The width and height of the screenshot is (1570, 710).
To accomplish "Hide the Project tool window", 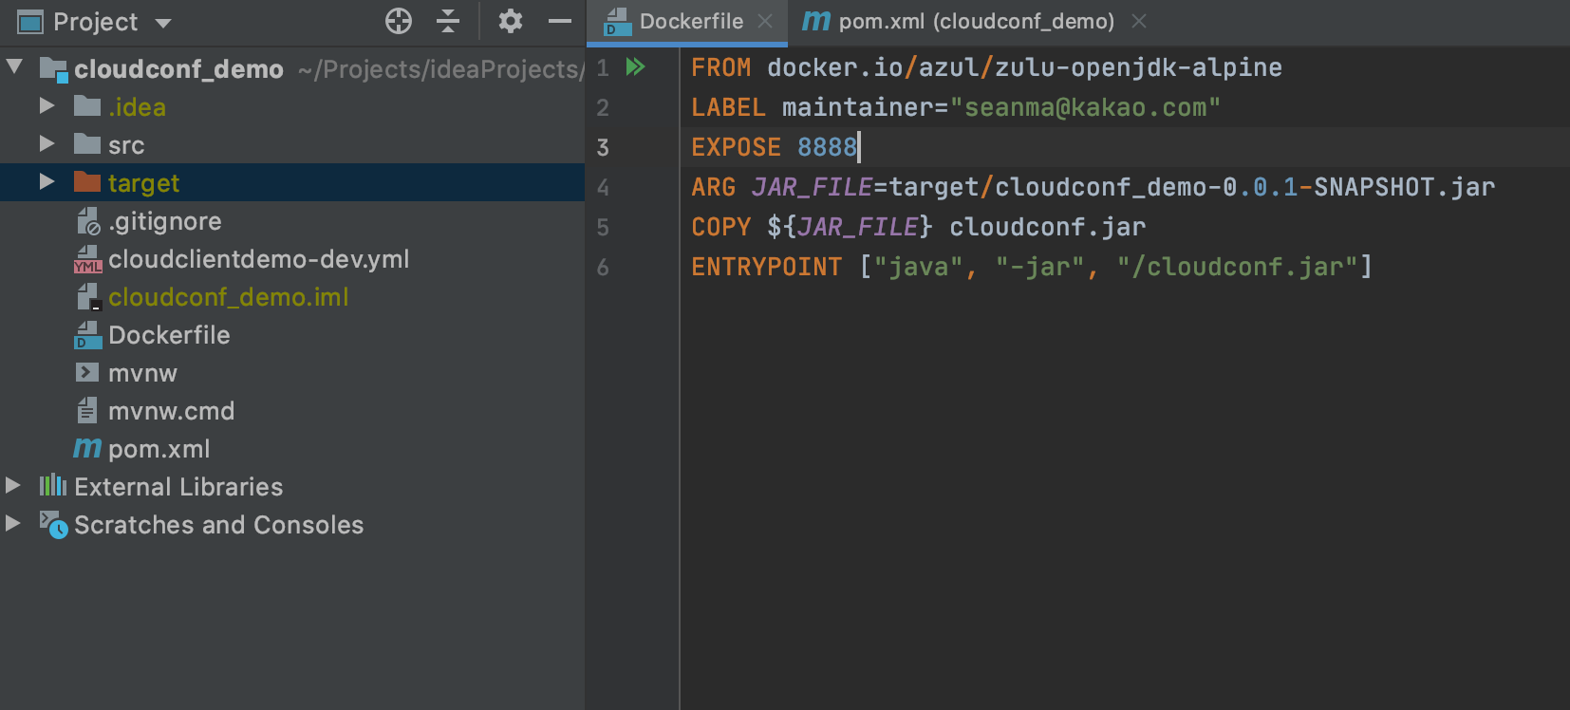I will pyautogui.click(x=560, y=21).
